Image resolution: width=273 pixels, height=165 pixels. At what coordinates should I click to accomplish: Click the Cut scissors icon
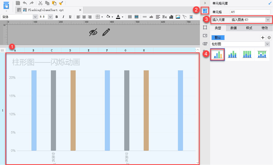coord(40,3)
